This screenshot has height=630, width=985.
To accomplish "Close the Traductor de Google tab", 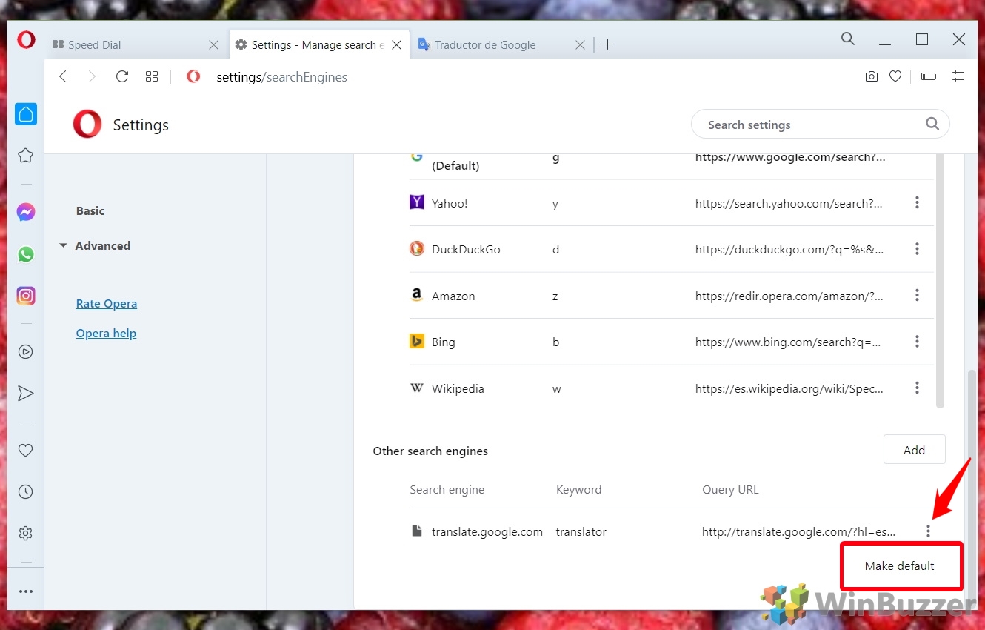I will click(x=580, y=44).
